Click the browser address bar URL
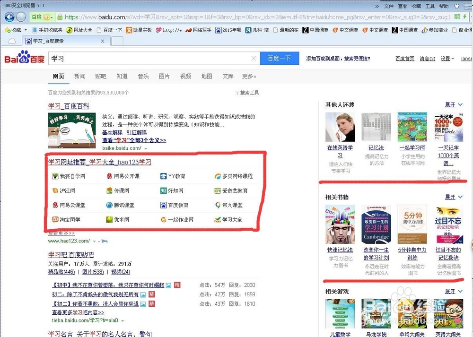The width and height of the screenshot is (473, 337). tap(257, 17)
